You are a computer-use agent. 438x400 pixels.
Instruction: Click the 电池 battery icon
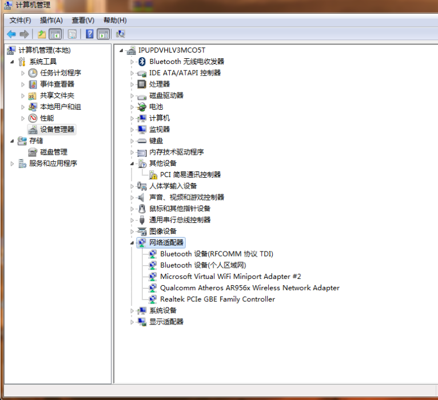click(x=142, y=107)
